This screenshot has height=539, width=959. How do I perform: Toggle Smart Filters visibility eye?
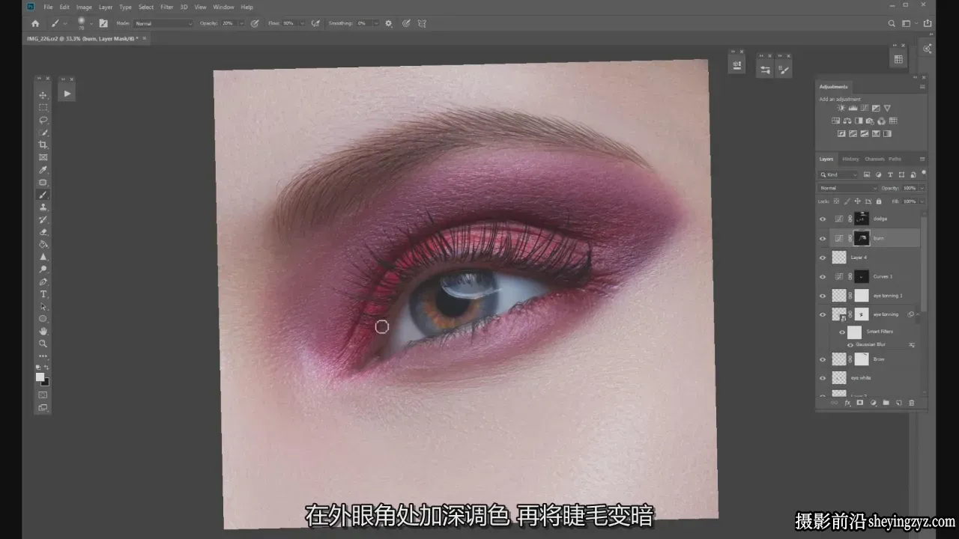(x=842, y=332)
